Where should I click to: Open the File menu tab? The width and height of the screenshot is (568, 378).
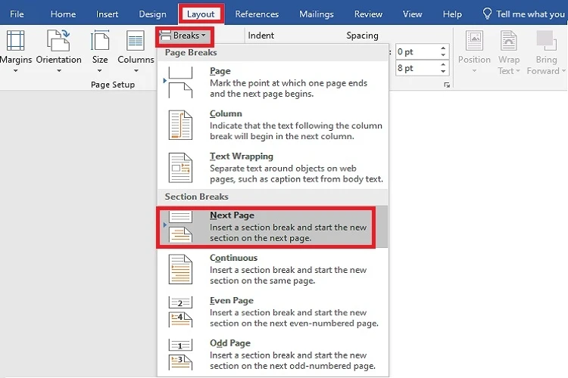click(17, 14)
